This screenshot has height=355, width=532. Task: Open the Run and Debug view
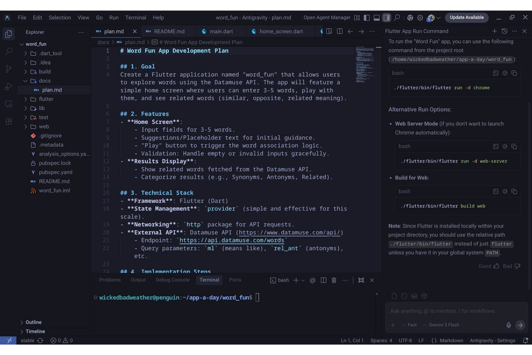9,86
